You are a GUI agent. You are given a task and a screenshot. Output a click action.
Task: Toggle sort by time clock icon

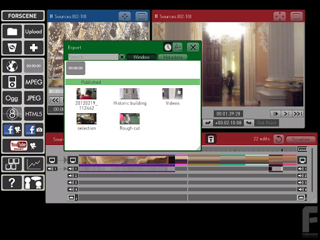point(167,47)
